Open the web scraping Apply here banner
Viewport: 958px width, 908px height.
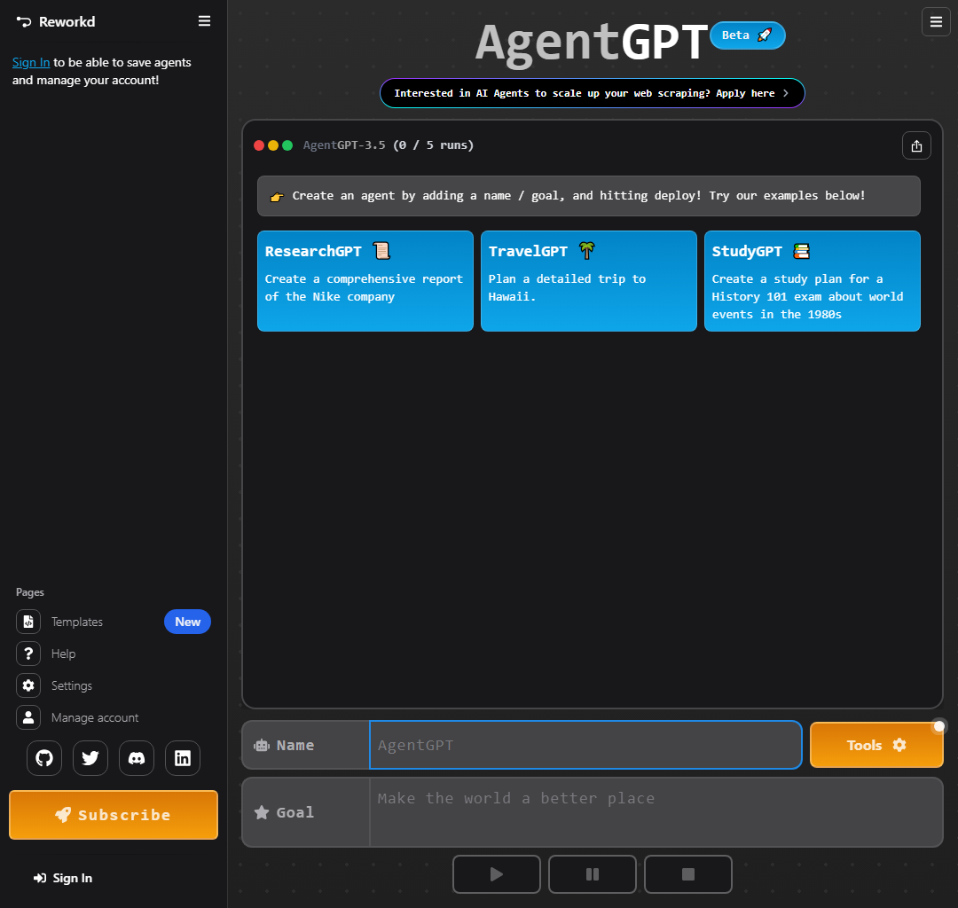592,93
